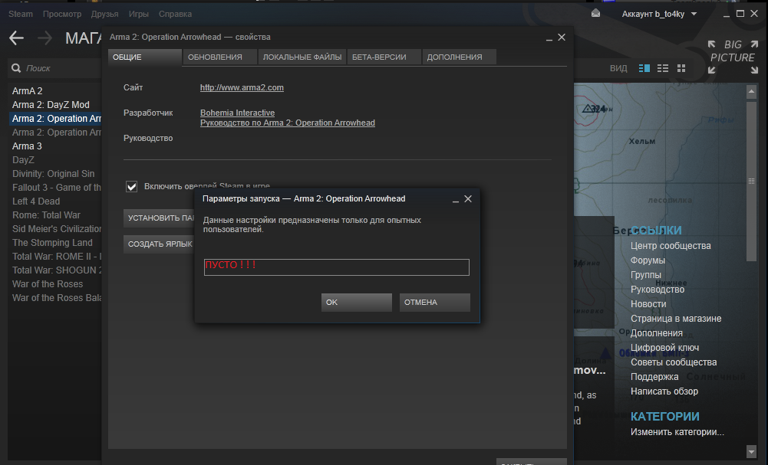
Task: Select Total War: ROME II in library
Action: click(56, 256)
